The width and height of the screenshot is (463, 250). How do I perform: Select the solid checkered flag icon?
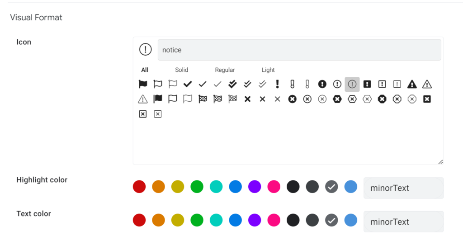203,99
